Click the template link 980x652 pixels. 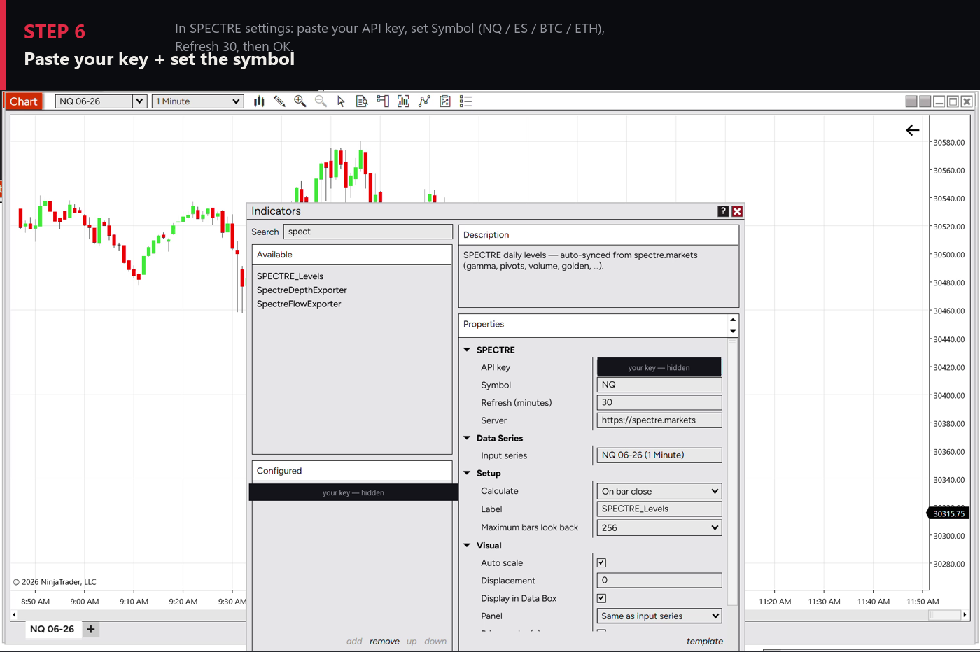pos(704,642)
